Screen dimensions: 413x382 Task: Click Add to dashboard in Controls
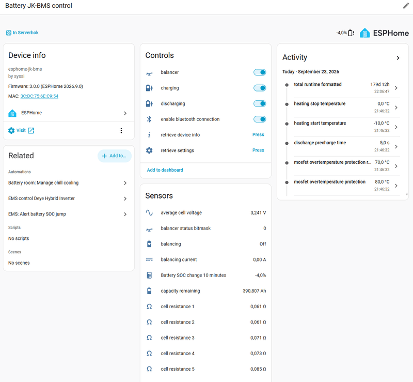[165, 170]
